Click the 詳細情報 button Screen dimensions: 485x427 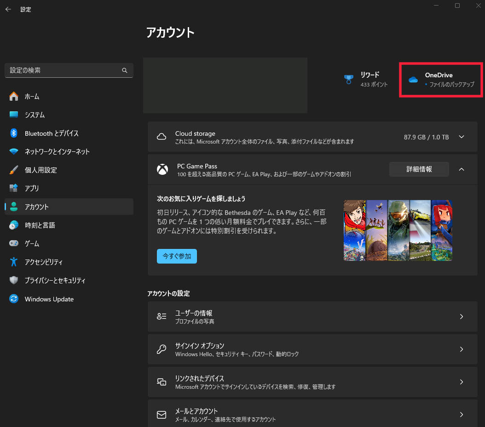point(419,169)
